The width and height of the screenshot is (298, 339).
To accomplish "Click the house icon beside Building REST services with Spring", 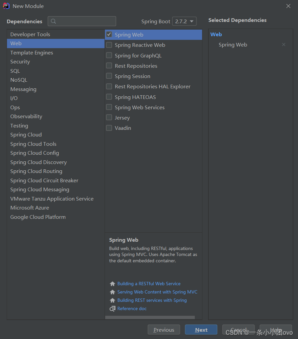I will tap(112, 300).
